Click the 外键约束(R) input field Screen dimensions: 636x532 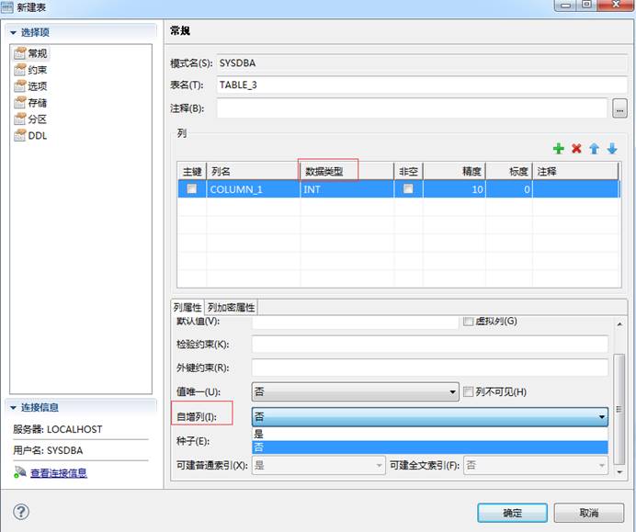click(430, 368)
